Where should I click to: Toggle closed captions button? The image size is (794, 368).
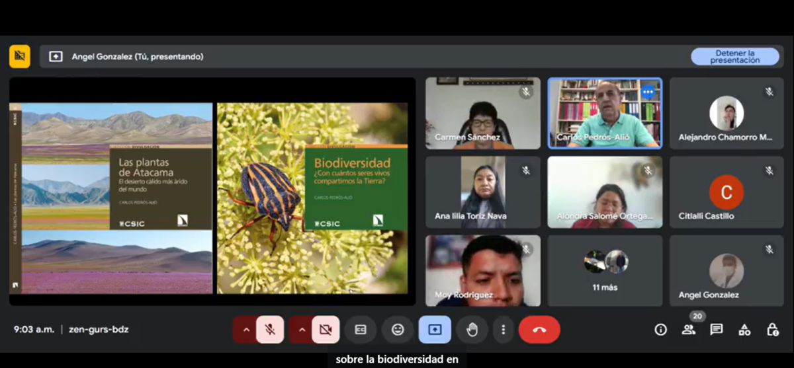361,330
